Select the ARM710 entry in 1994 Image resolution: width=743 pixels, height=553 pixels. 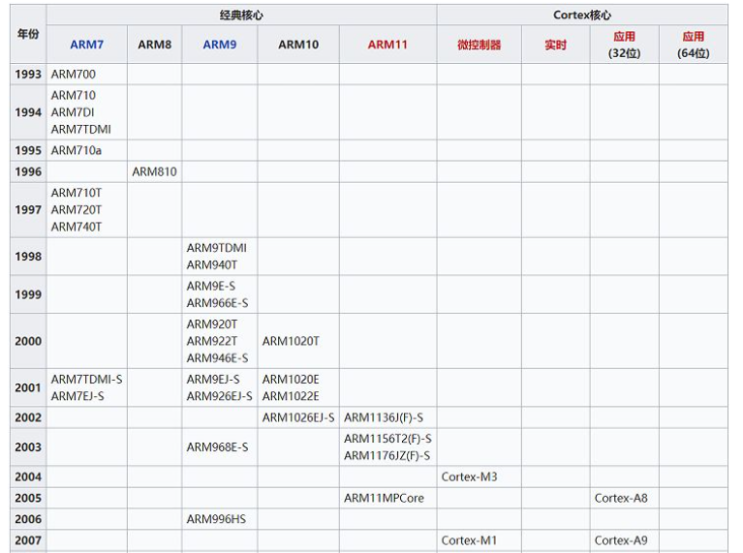click(74, 95)
